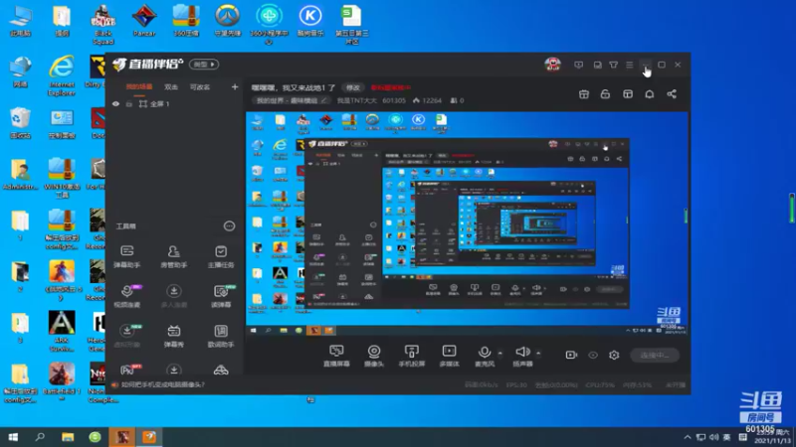
Task: Click the stream preview thumbnail
Action: click(467, 223)
